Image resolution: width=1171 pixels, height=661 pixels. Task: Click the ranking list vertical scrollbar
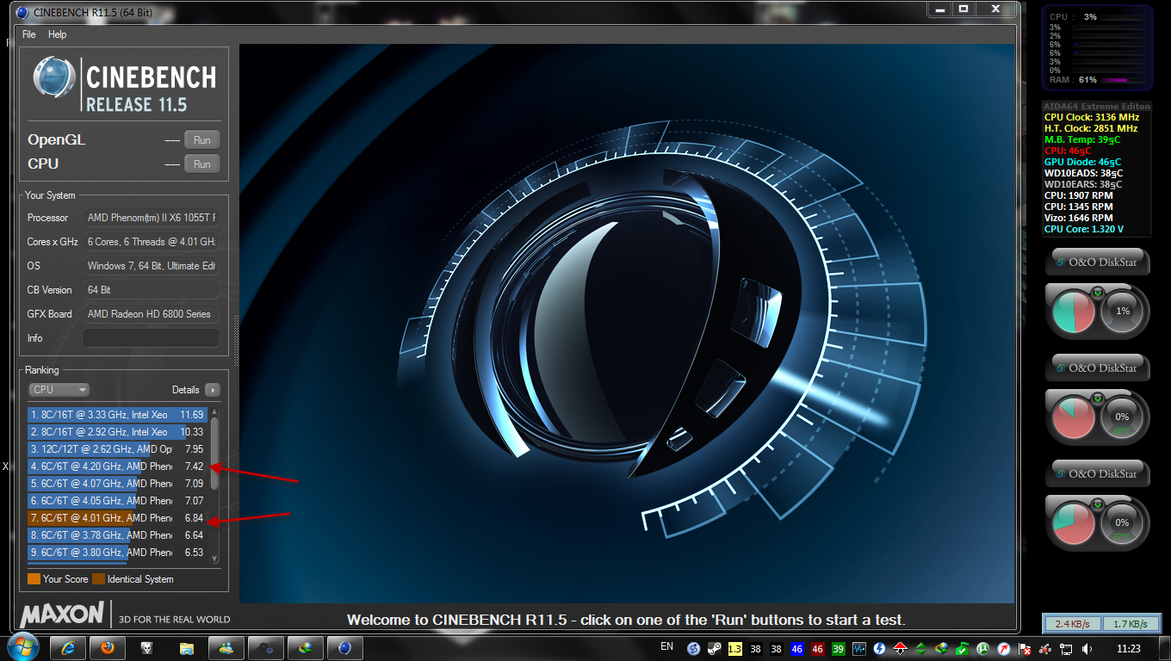pos(215,484)
